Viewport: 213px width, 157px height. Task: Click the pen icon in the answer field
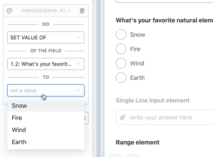pos(123,117)
